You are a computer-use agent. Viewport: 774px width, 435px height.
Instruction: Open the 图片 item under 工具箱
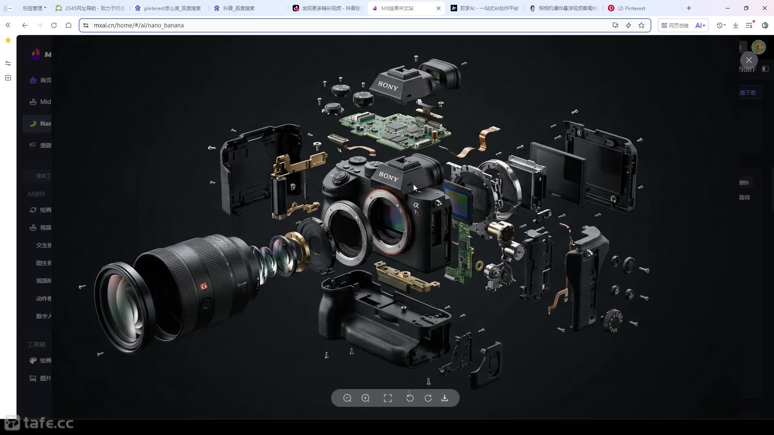tap(40, 378)
